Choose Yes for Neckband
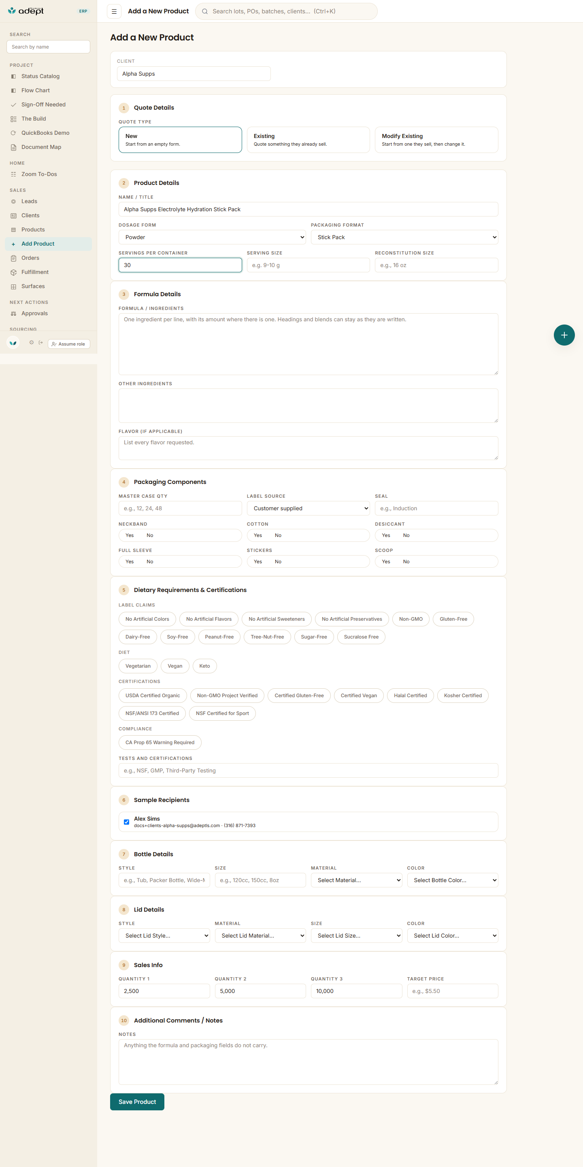Screen dimensions: 583x1167 point(130,535)
